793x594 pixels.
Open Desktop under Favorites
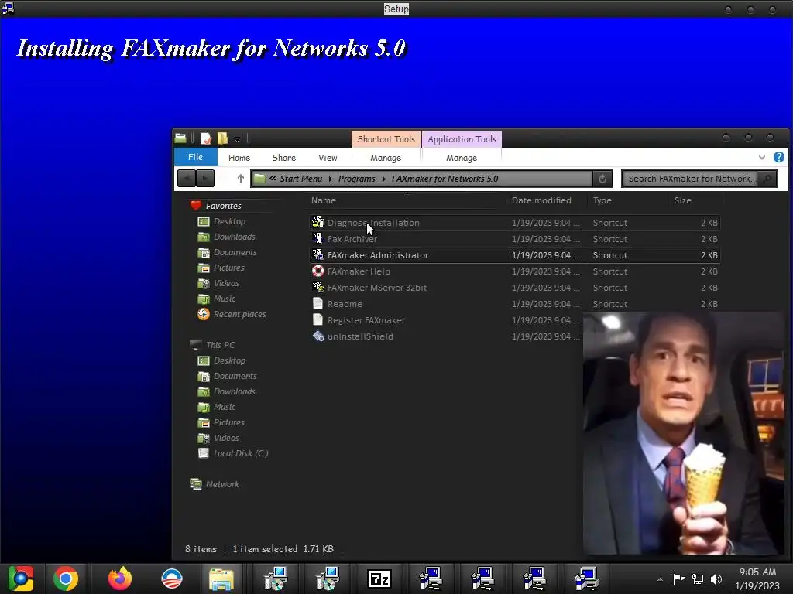229,221
